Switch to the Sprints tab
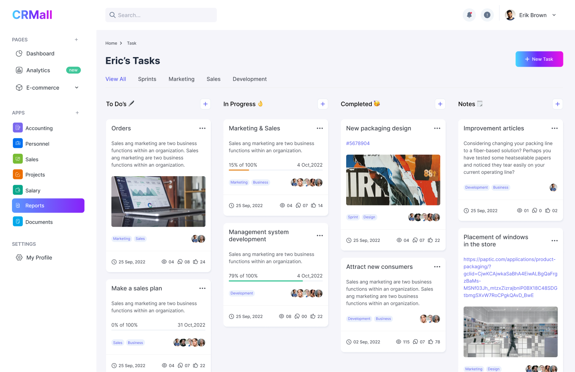575x372 pixels. click(147, 79)
